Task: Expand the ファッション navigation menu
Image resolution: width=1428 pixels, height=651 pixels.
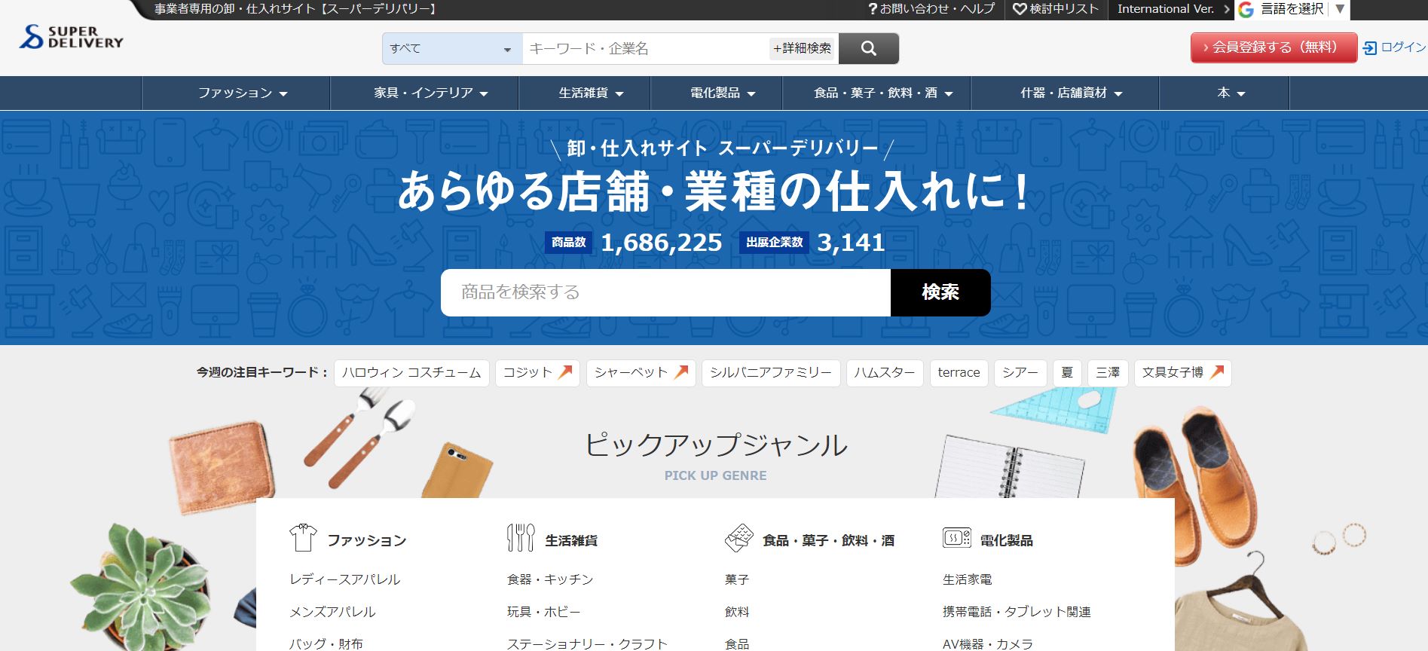Action: click(236, 93)
